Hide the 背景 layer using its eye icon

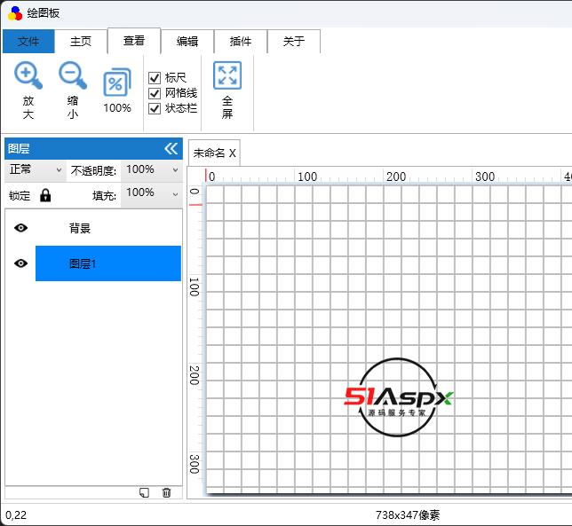[21, 228]
